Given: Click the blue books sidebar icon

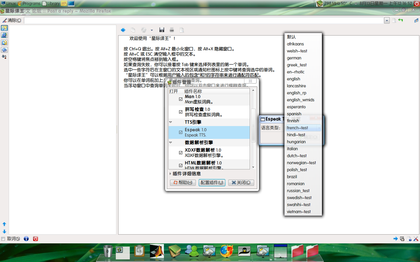Looking at the screenshot, I should click(x=4, y=50).
